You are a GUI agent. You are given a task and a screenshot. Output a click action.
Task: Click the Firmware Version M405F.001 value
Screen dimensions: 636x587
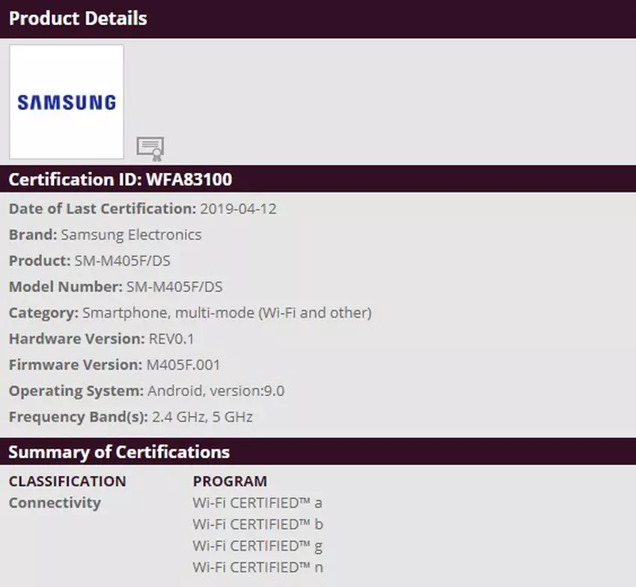pyautogui.click(x=185, y=365)
